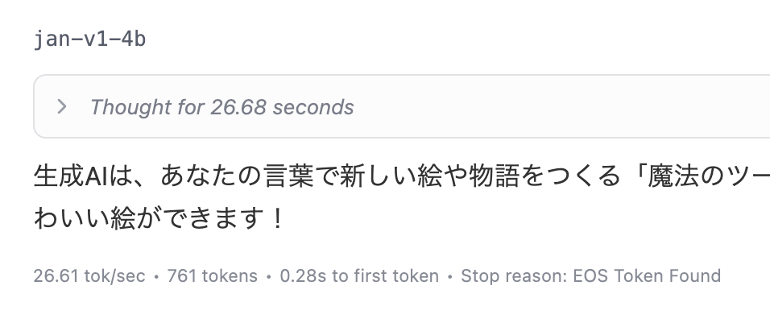
Task: Open the "Thought for 26.68 seconds" label
Action: [x=221, y=107]
